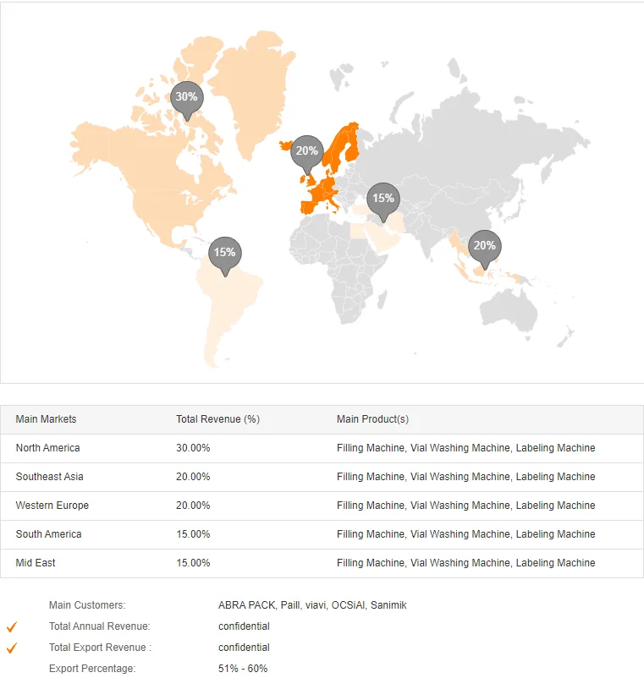Image resolution: width=644 pixels, height=678 pixels.
Task: Select the South America market cell
Action: [x=48, y=534]
